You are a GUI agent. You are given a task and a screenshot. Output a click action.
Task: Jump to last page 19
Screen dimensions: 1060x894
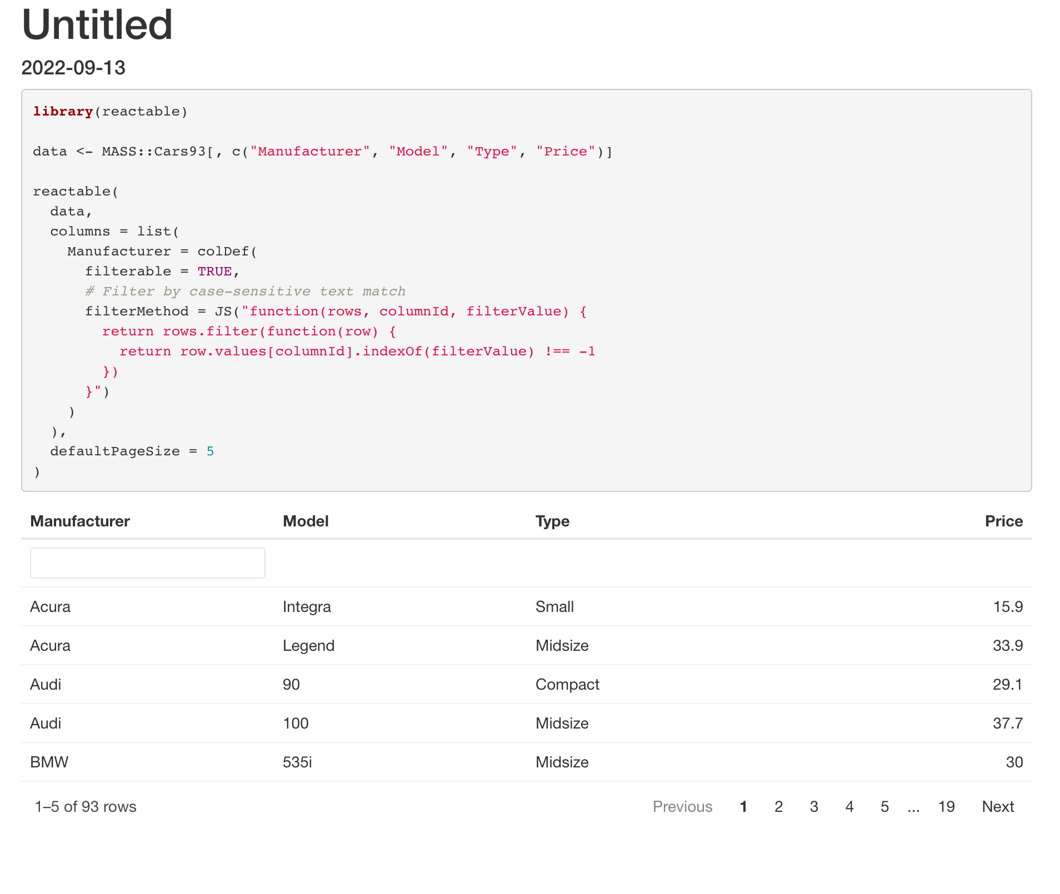[x=946, y=807]
